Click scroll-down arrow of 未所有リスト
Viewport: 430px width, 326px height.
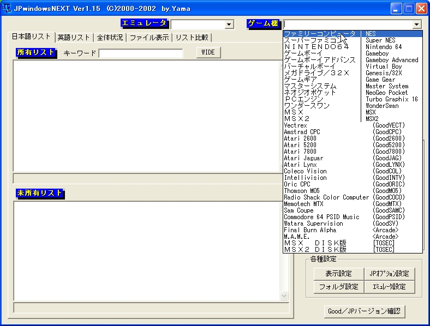pos(284,296)
